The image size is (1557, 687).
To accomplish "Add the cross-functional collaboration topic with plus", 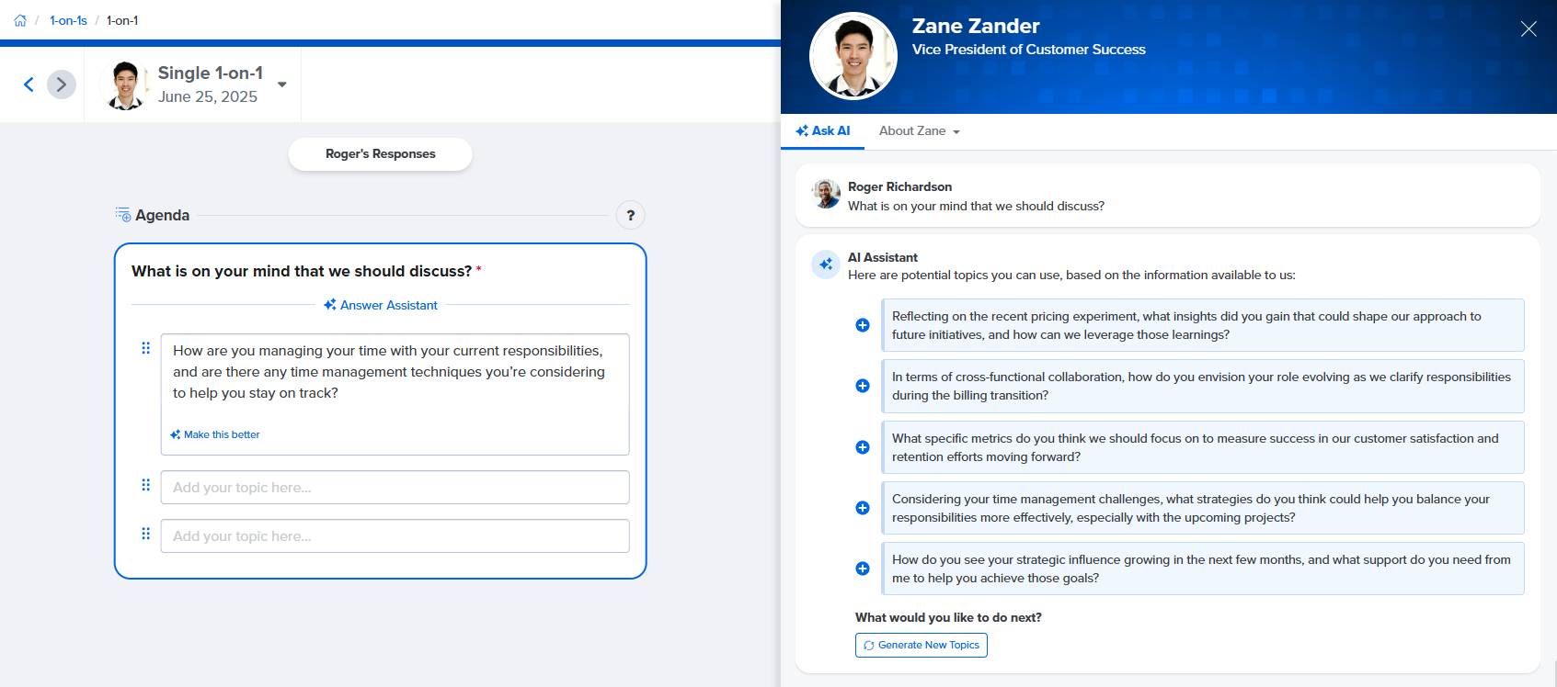I will pyautogui.click(x=863, y=386).
